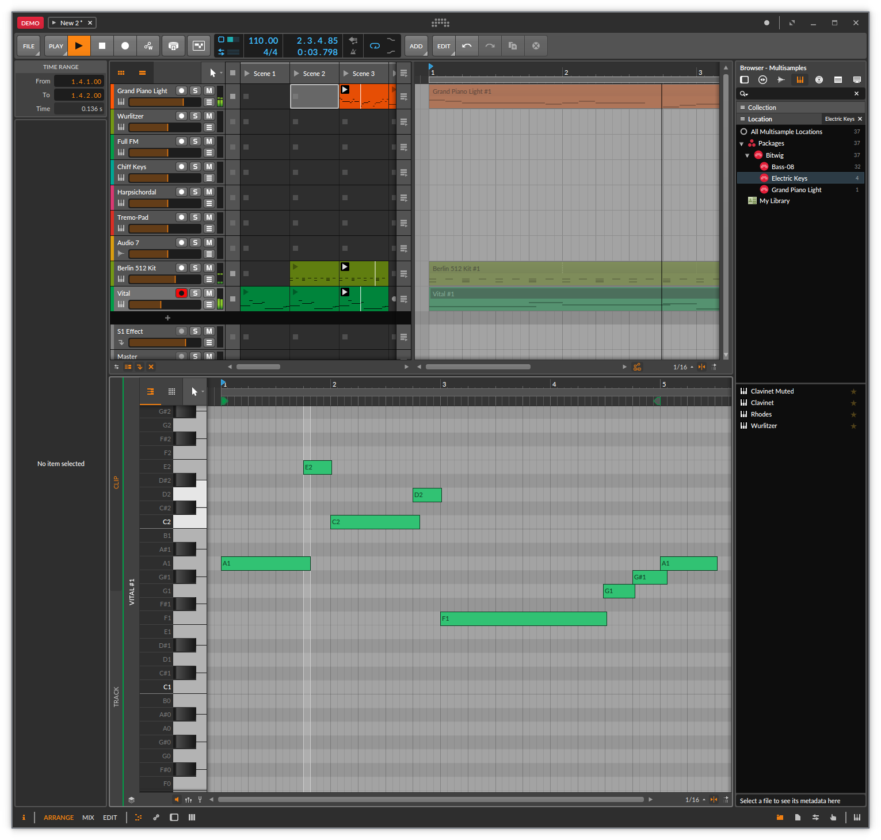This screenshot has height=840, width=881.
Task: Click the piano roll audition speaker icon
Action: 177,800
